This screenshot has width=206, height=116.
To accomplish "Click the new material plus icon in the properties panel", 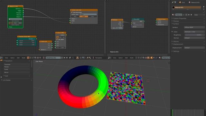I will click(x=189, y=15).
